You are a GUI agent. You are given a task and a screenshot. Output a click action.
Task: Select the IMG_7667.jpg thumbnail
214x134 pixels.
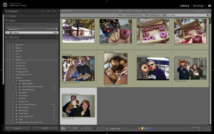pos(78,69)
